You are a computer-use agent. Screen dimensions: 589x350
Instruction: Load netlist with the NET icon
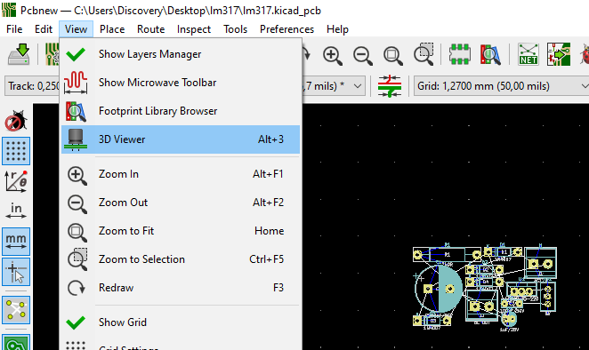click(x=528, y=54)
